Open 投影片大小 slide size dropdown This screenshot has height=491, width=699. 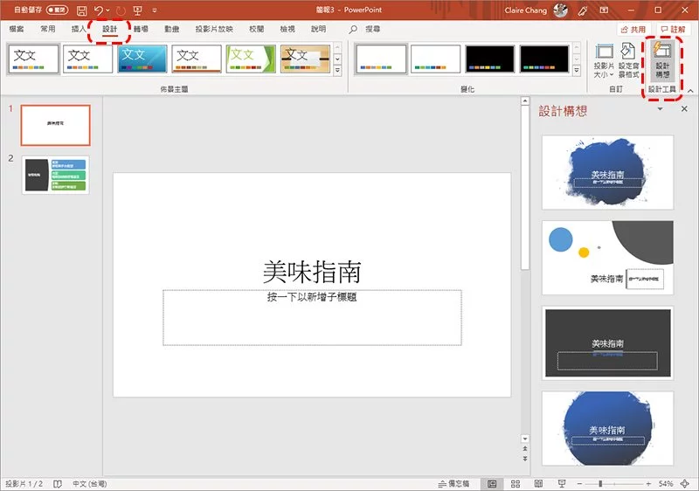point(604,60)
